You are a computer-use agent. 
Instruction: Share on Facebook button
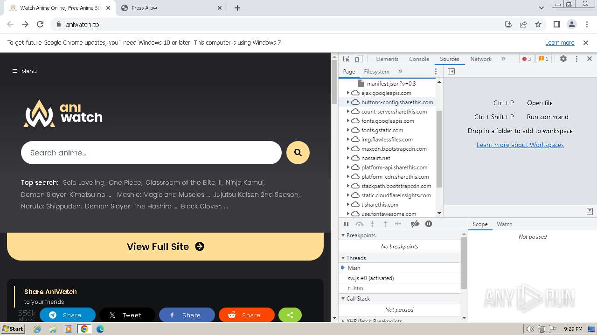(x=187, y=315)
